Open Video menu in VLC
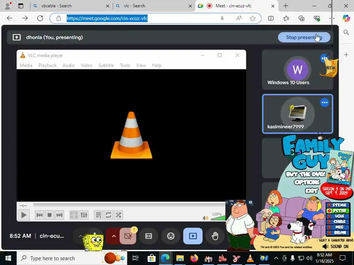 coord(86,65)
